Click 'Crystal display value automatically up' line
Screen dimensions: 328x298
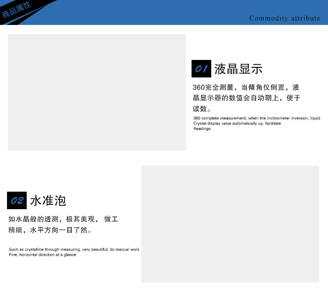coord(237,123)
